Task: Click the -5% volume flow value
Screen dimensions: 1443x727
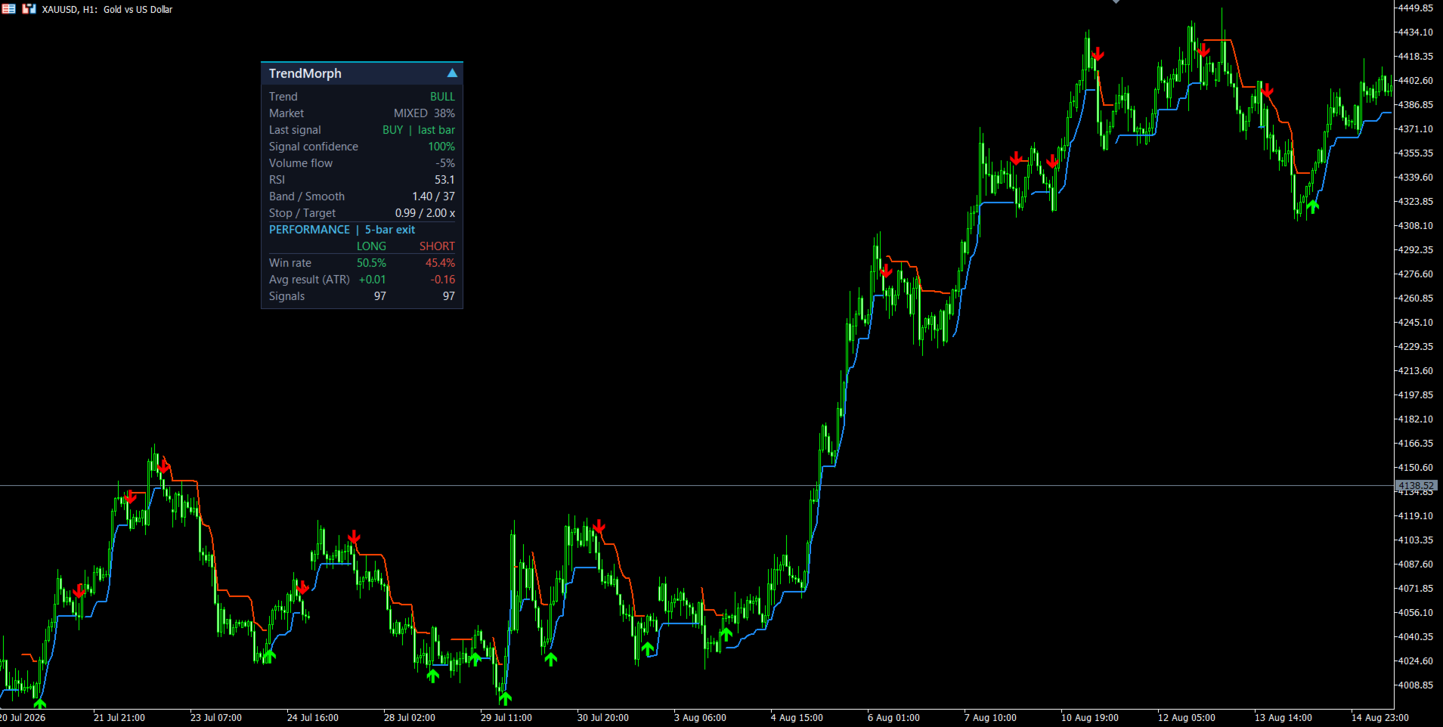Action: (x=445, y=163)
